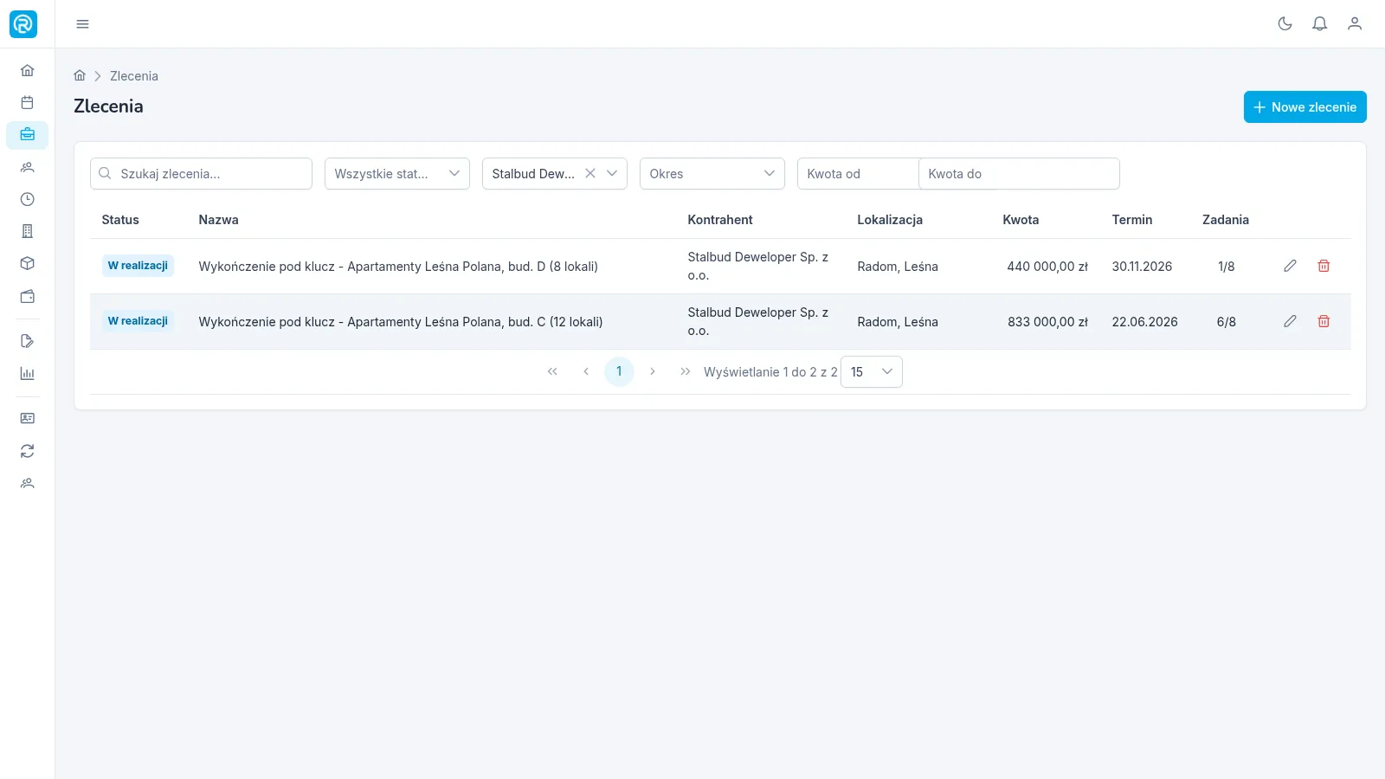Open clock icon in sidebar
The image size is (1385, 779).
click(x=28, y=199)
